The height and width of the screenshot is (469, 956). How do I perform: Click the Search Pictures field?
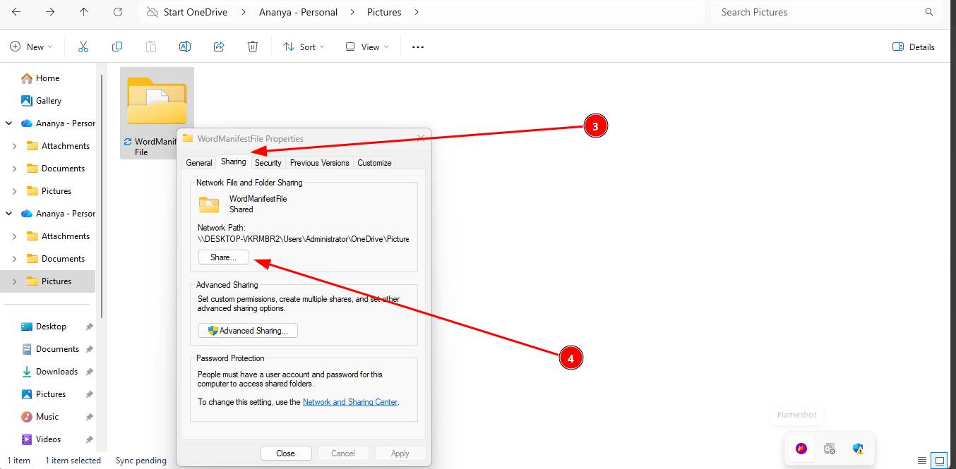click(819, 12)
